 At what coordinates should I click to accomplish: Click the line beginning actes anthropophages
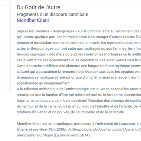(x=79, y=49)
